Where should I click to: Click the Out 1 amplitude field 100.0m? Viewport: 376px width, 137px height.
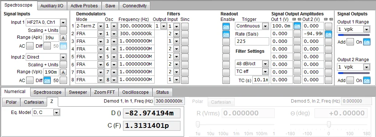(x=282, y=26)
